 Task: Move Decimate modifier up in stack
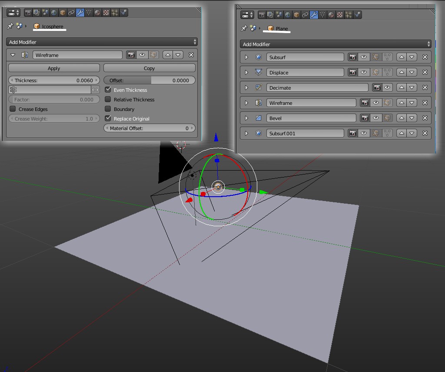[402, 87]
